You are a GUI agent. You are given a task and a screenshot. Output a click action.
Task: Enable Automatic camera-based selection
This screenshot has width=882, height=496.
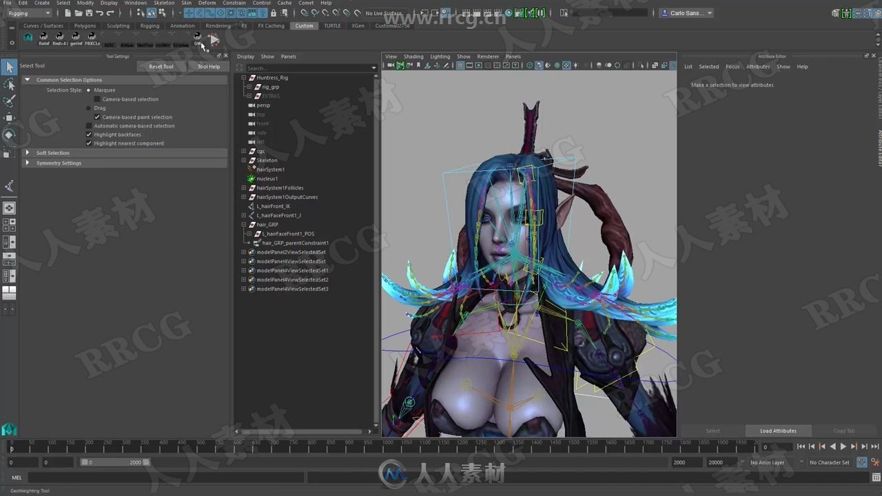[x=89, y=126]
